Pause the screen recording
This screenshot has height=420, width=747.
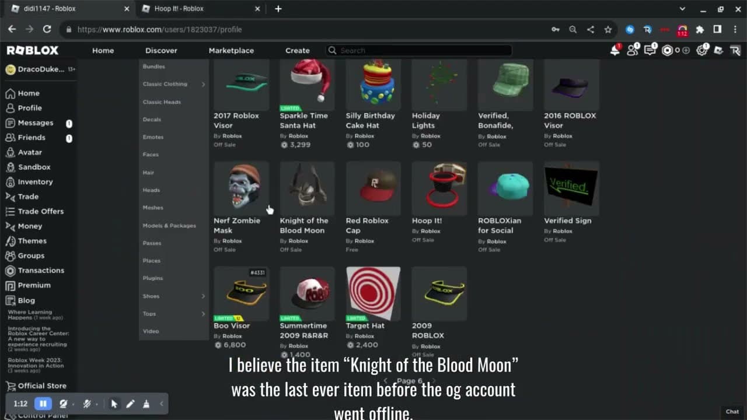point(43,404)
